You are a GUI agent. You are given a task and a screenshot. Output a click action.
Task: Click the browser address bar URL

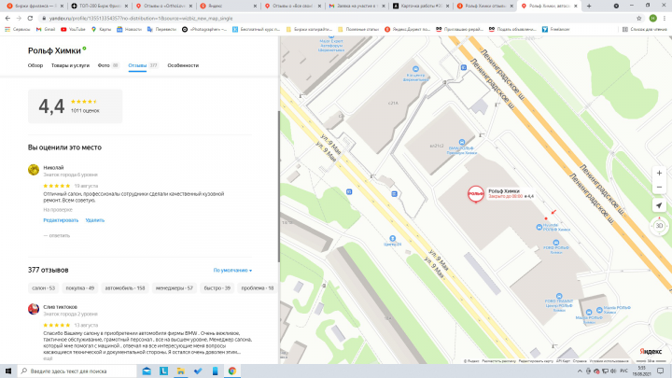(141, 19)
